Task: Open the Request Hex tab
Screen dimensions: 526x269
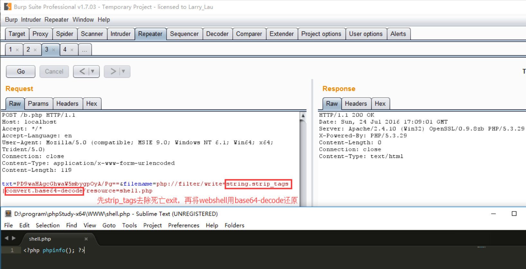Action: click(x=92, y=104)
